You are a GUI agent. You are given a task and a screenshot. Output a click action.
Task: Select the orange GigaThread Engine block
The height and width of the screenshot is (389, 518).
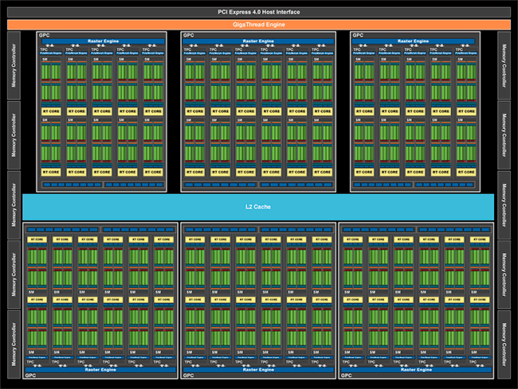click(x=258, y=25)
